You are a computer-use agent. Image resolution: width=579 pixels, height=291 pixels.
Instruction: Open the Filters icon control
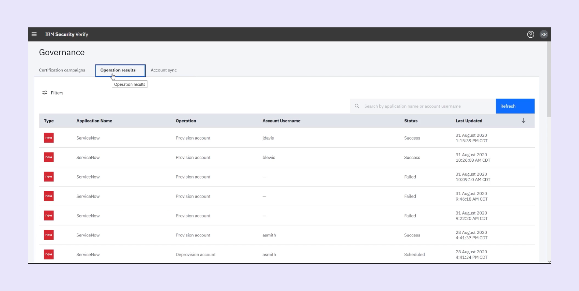pyautogui.click(x=45, y=93)
